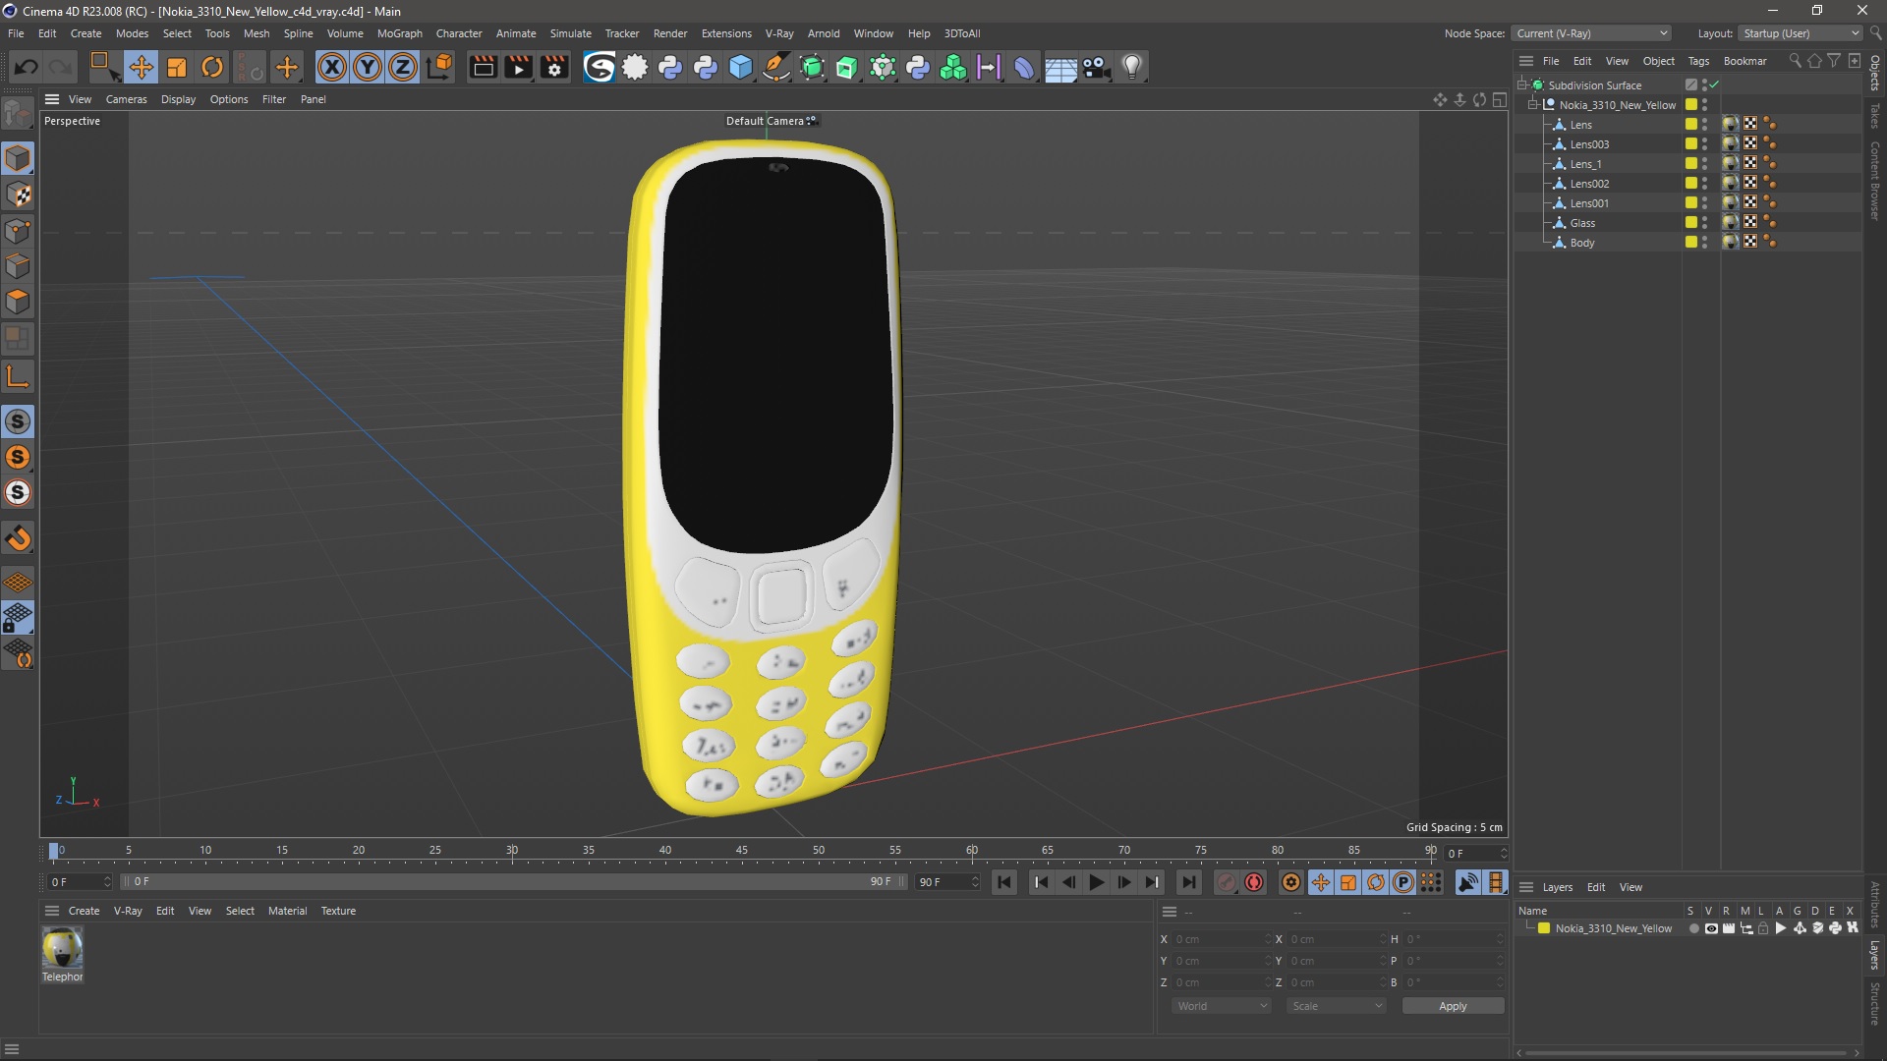Open viewport Cameras menu
The image size is (1887, 1061).
point(126,99)
